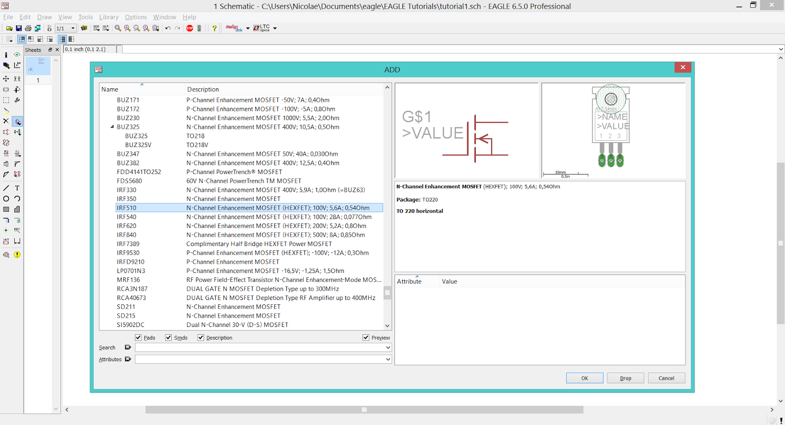Open the File menu
The width and height of the screenshot is (785, 425).
point(8,17)
